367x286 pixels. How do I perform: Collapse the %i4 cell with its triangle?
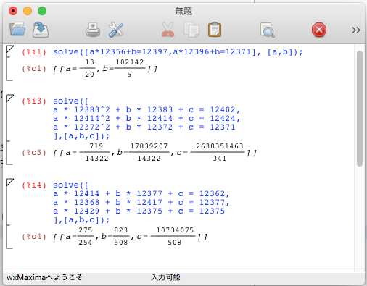pos(9,182)
